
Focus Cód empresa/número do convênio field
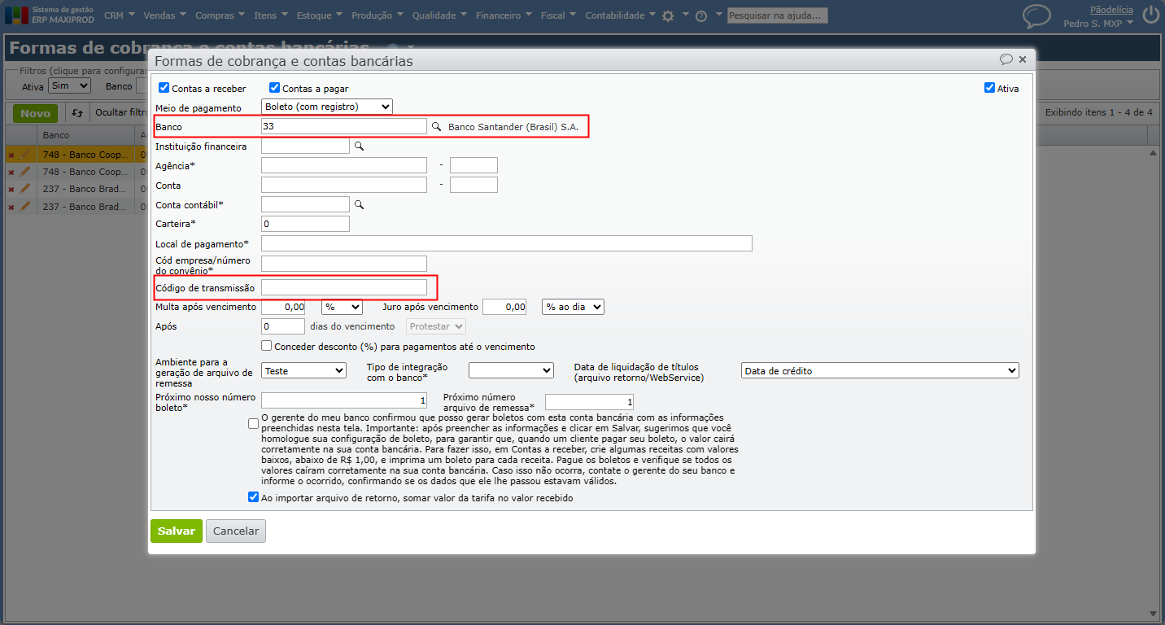344,264
